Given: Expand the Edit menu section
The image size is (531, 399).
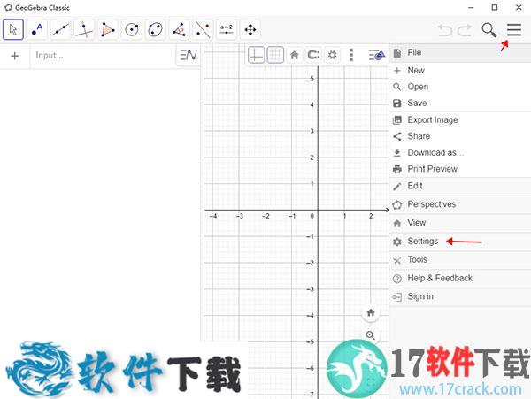Looking at the screenshot, I should tap(460, 186).
